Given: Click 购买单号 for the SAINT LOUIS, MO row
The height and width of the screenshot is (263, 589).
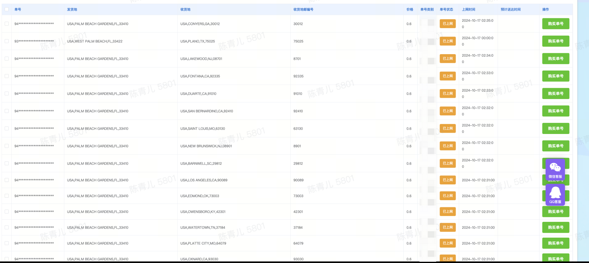Looking at the screenshot, I should [x=556, y=128].
